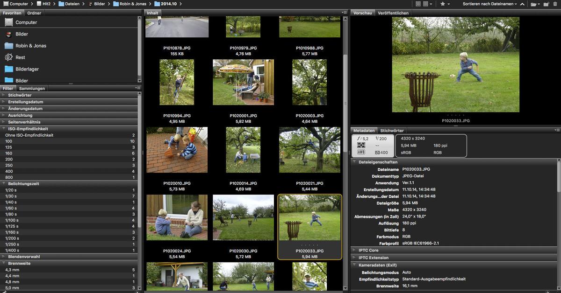This screenshot has height=293, width=561.
Task: Open the Sortieren nach Dateinamen dropdown
Action: [x=490, y=4]
